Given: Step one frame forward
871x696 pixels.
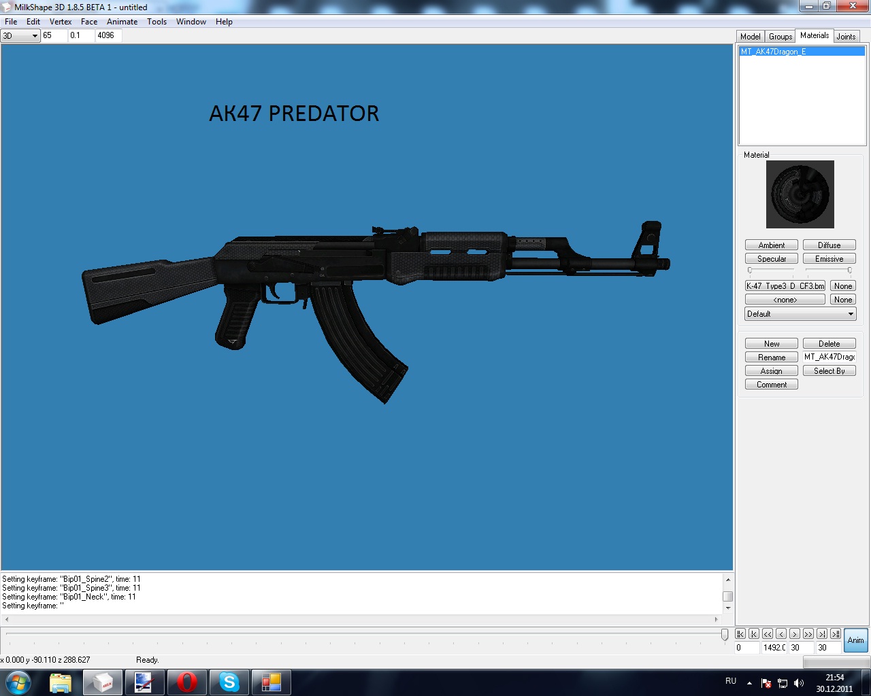Looking at the screenshot, I should [795, 633].
